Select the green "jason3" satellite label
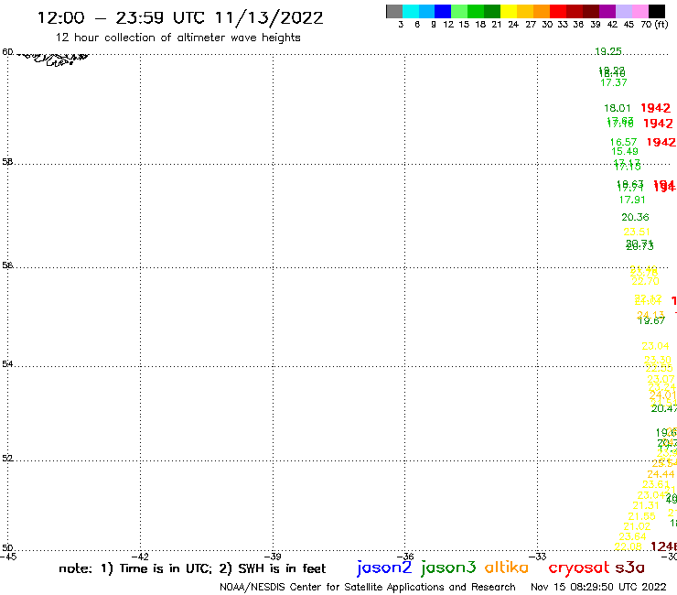Screen dimensions: 677x595 click(x=448, y=568)
